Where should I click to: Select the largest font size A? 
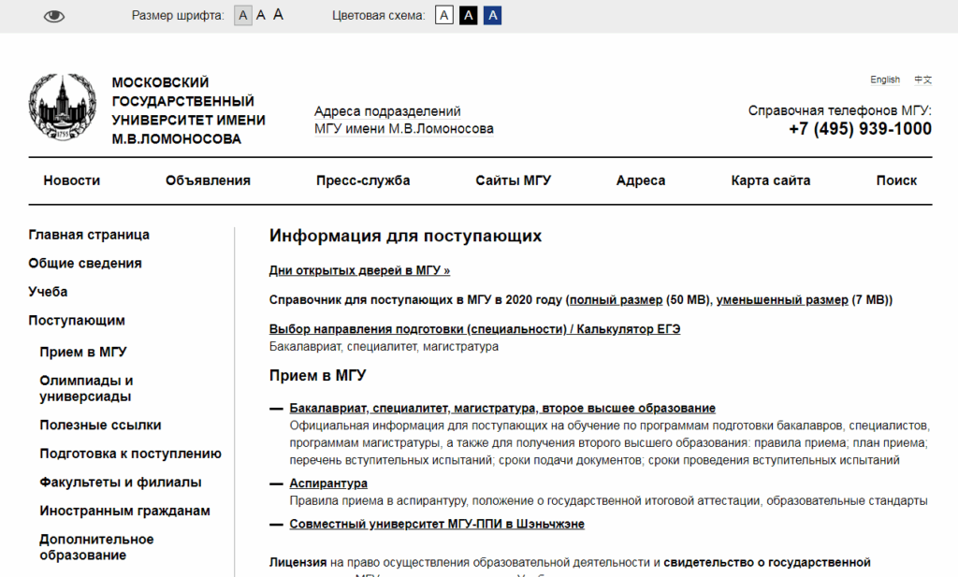(x=278, y=15)
